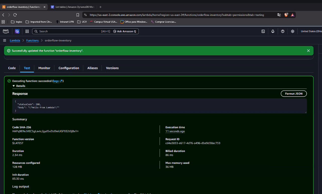Screen dimensions: 322x194
Task: Go to the Functions breadcrumb link
Action: [32, 41]
